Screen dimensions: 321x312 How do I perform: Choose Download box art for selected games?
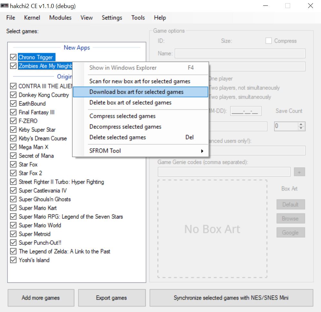click(x=141, y=92)
